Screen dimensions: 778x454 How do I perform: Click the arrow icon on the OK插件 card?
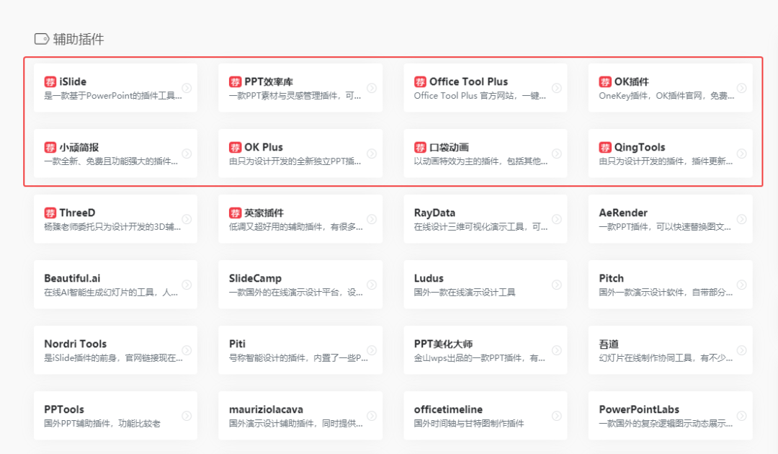click(x=742, y=88)
